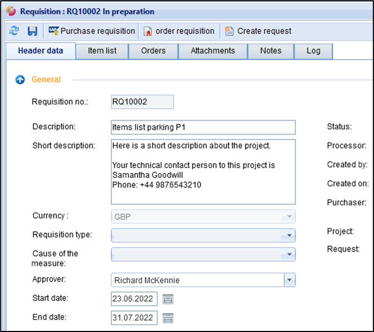Collapse the General section arrow
The height and width of the screenshot is (332, 374).
click(x=20, y=80)
